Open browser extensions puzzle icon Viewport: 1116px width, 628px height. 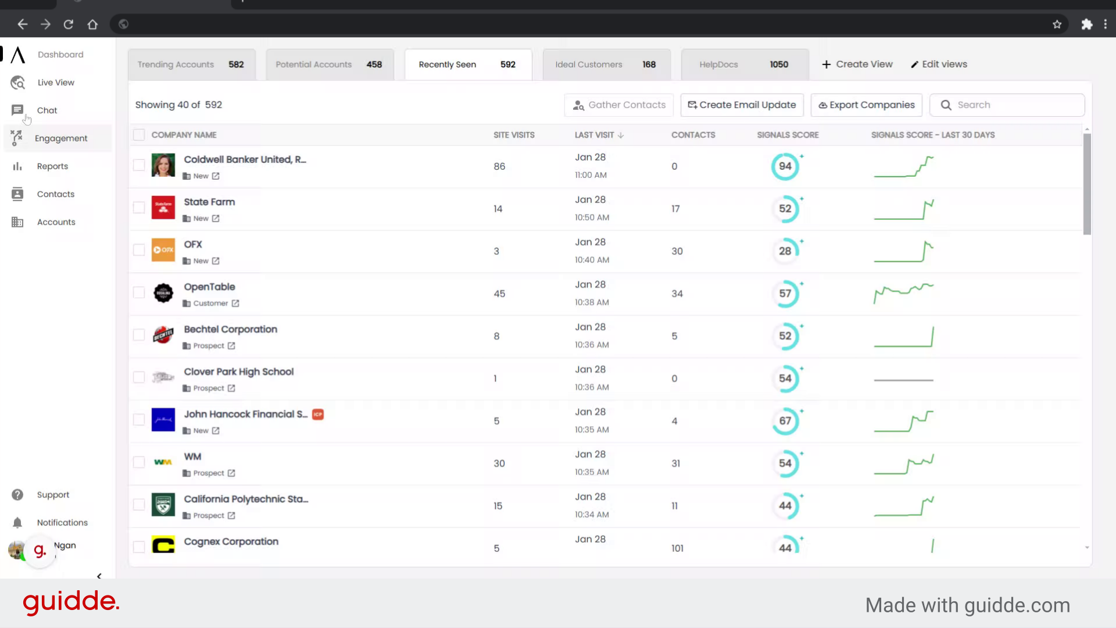[1087, 24]
